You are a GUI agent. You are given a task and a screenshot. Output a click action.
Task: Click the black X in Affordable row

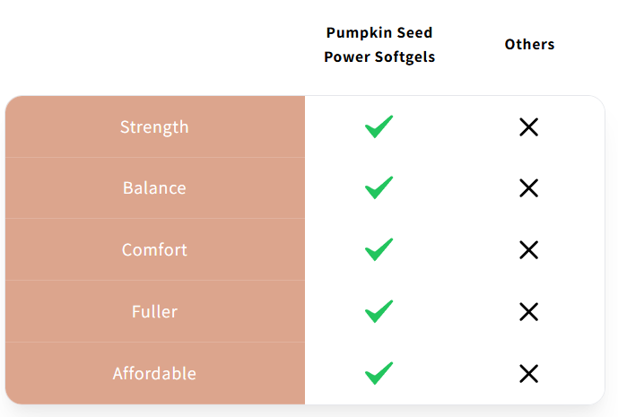[x=528, y=374]
